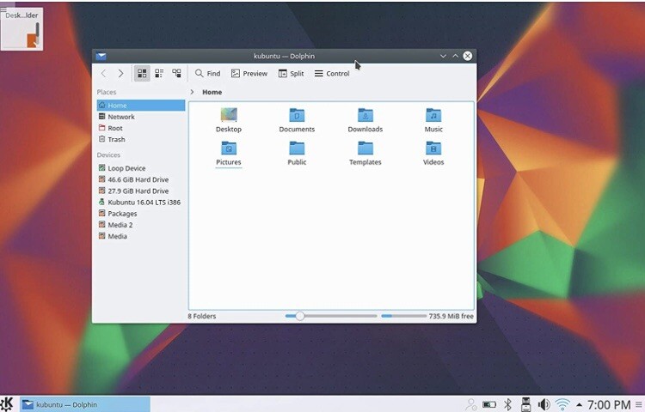Open the desktop widget hamburger menu
Image resolution: width=645 pixels, height=412 pixels.
tap(3, 9)
